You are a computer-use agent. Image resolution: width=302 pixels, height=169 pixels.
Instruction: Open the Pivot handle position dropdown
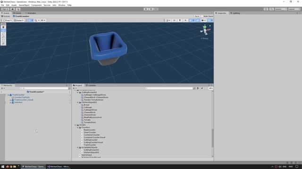pyautogui.click(x=8, y=20)
